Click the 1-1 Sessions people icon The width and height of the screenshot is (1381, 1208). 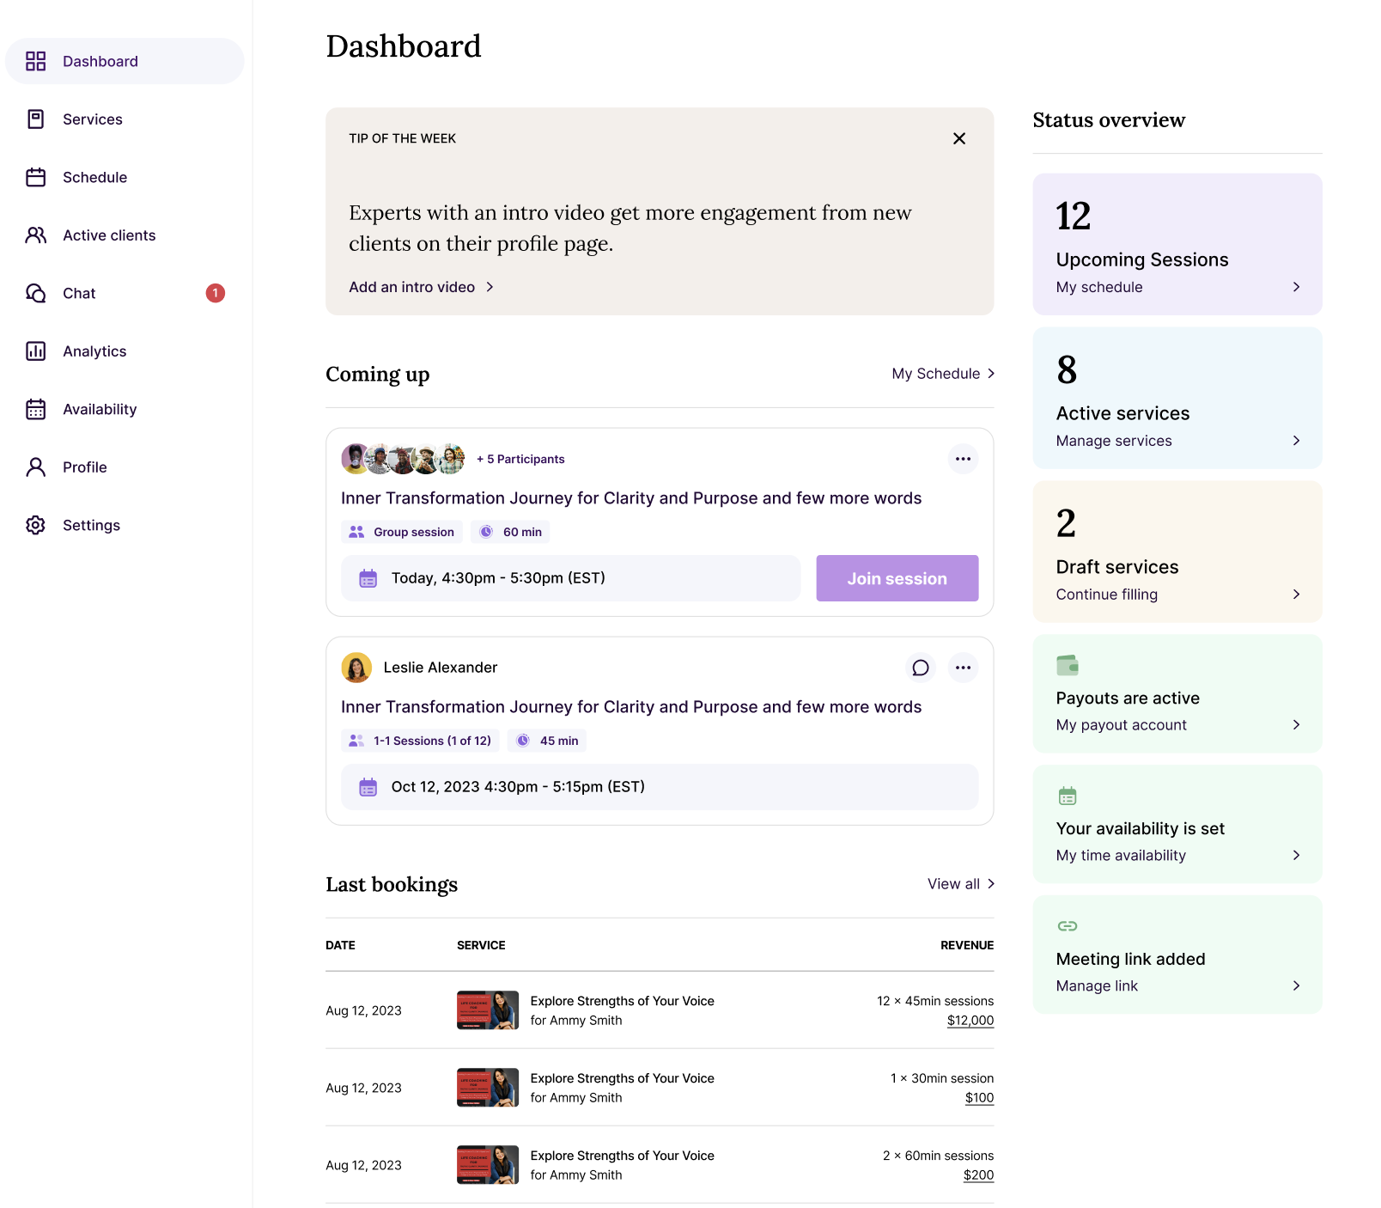pos(356,741)
